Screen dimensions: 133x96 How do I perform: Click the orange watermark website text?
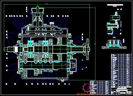click(87, 94)
